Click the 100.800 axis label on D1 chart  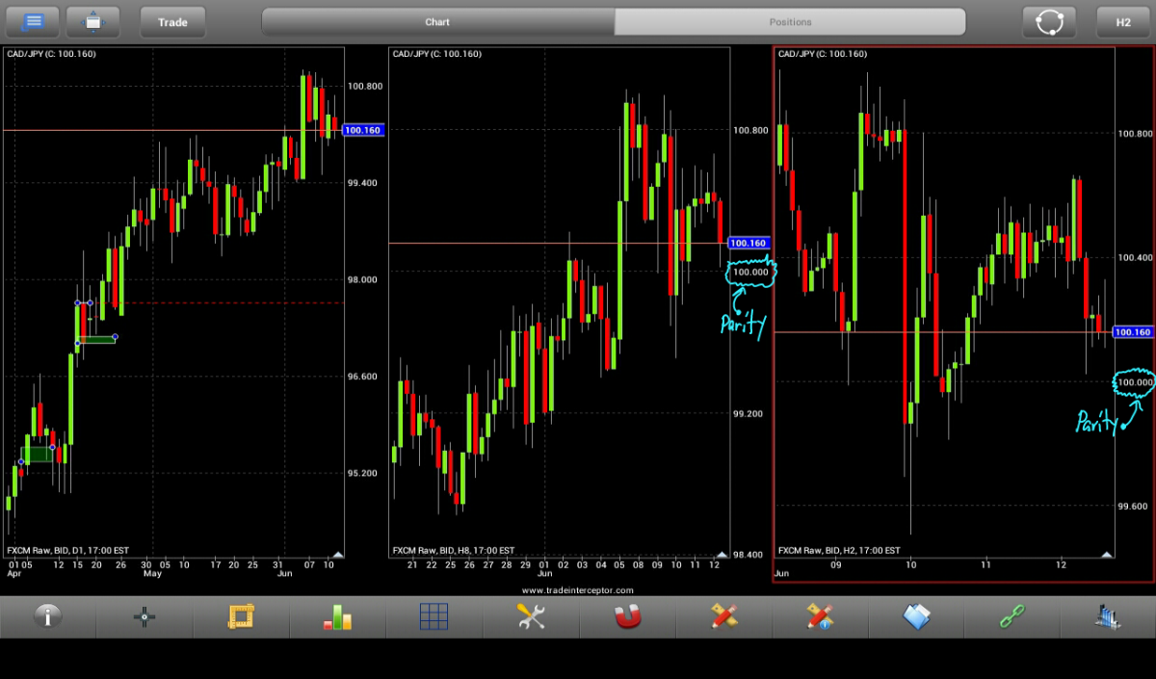coord(365,87)
